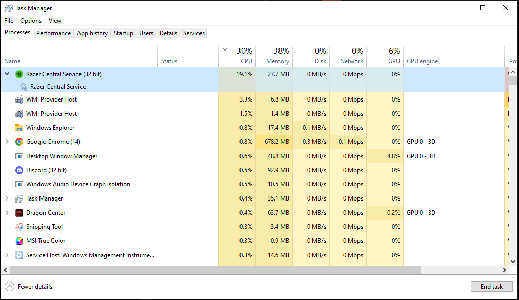Switch to the Services tab

tap(193, 33)
